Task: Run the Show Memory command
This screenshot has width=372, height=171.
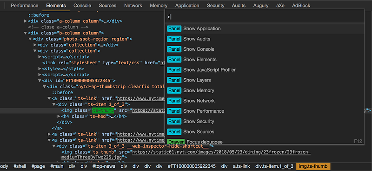Action: 265,90
